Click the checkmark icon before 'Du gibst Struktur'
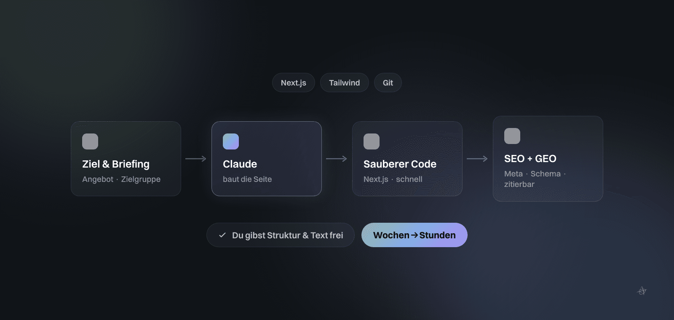The width and height of the screenshot is (674, 320). 222,235
